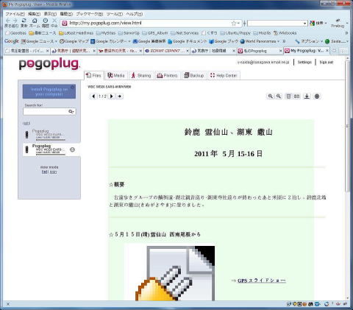
Task: Open the Google ドキュメント bookmark
Action: [x=188, y=41]
